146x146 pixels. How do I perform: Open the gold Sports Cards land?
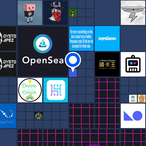pos(107,64)
